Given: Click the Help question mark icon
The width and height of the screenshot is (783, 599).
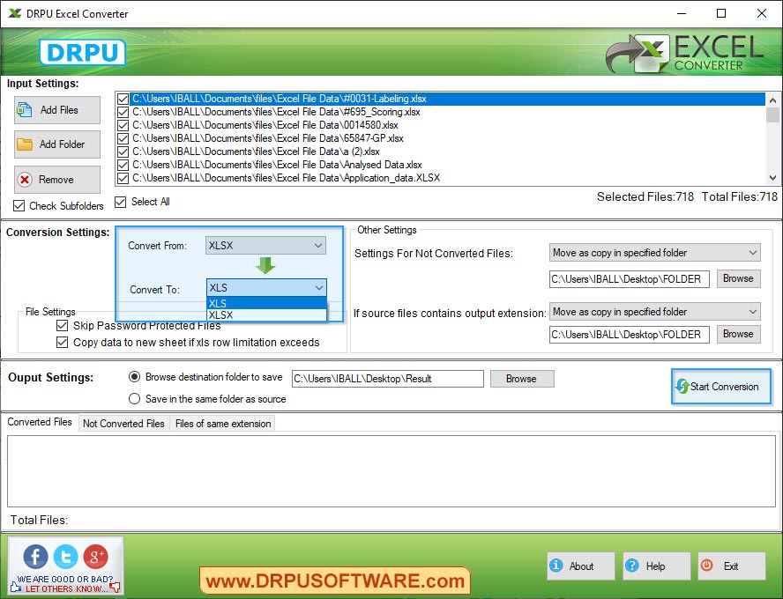Looking at the screenshot, I should click(x=632, y=566).
